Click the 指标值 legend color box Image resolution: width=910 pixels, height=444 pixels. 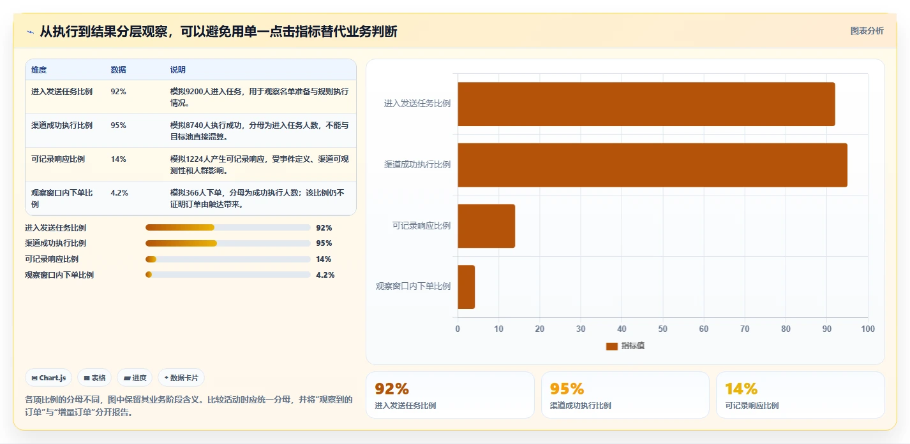pos(611,346)
